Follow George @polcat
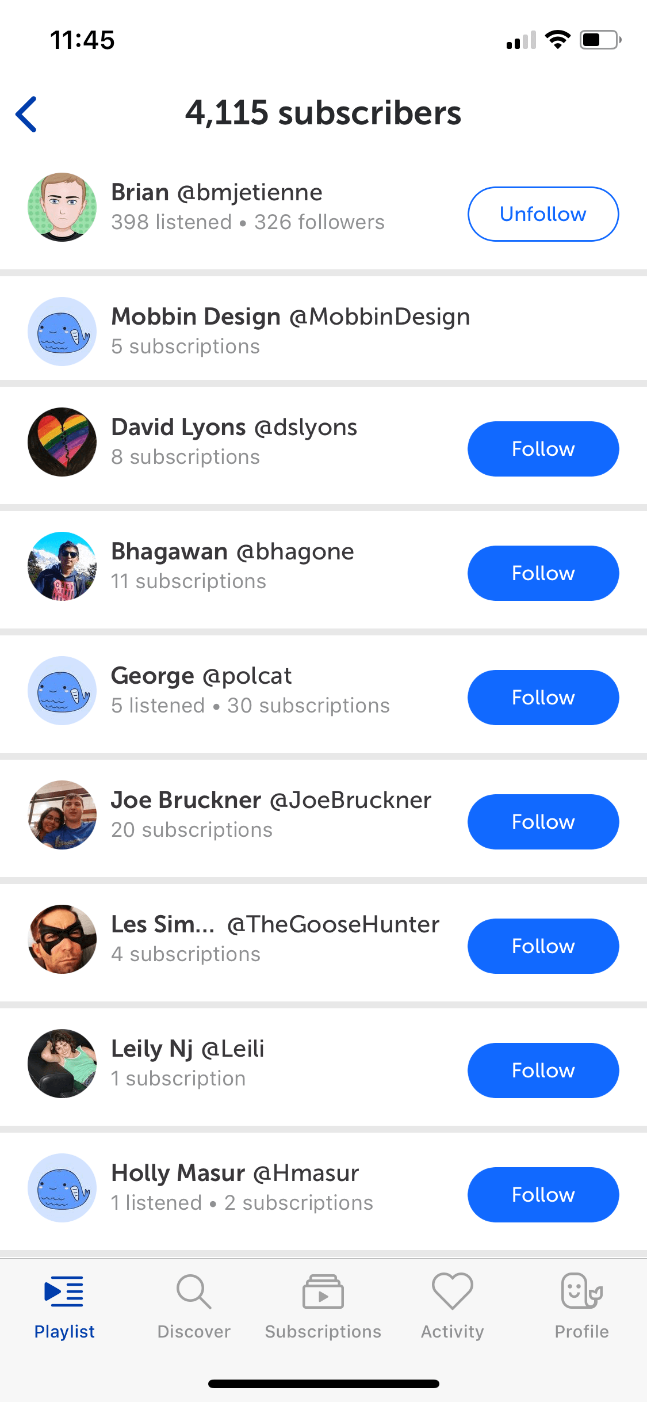Image resolution: width=647 pixels, height=1402 pixels. (x=543, y=698)
